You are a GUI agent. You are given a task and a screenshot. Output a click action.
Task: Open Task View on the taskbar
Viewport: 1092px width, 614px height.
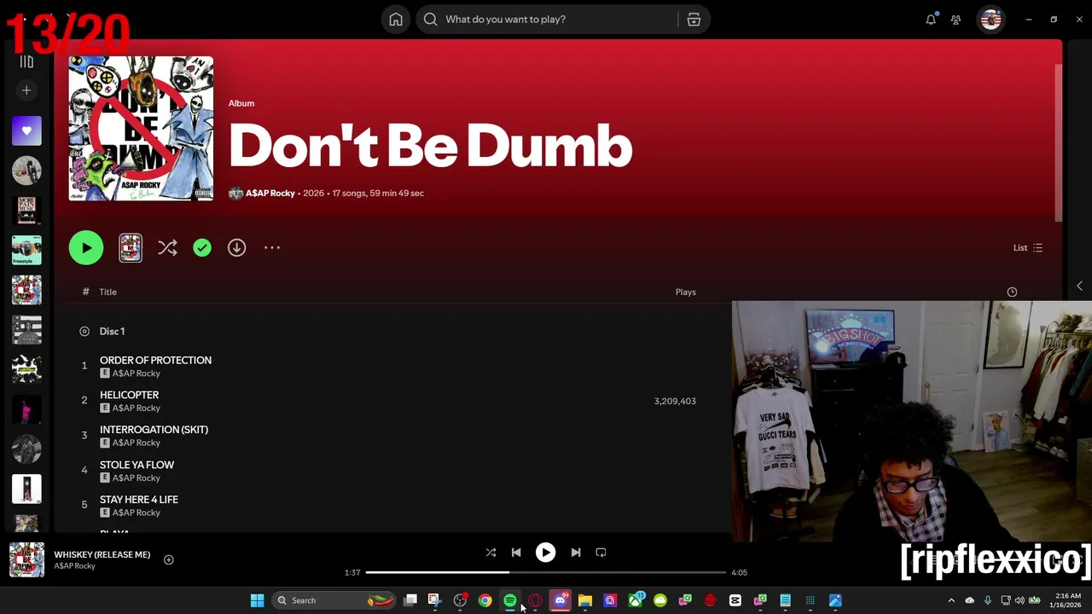click(410, 600)
